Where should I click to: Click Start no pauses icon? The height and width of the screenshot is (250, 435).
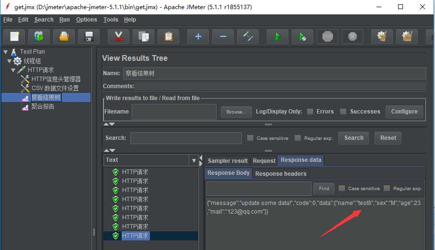click(x=302, y=36)
